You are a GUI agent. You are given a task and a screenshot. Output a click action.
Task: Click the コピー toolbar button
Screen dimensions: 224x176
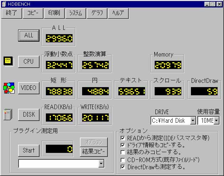click(33, 13)
